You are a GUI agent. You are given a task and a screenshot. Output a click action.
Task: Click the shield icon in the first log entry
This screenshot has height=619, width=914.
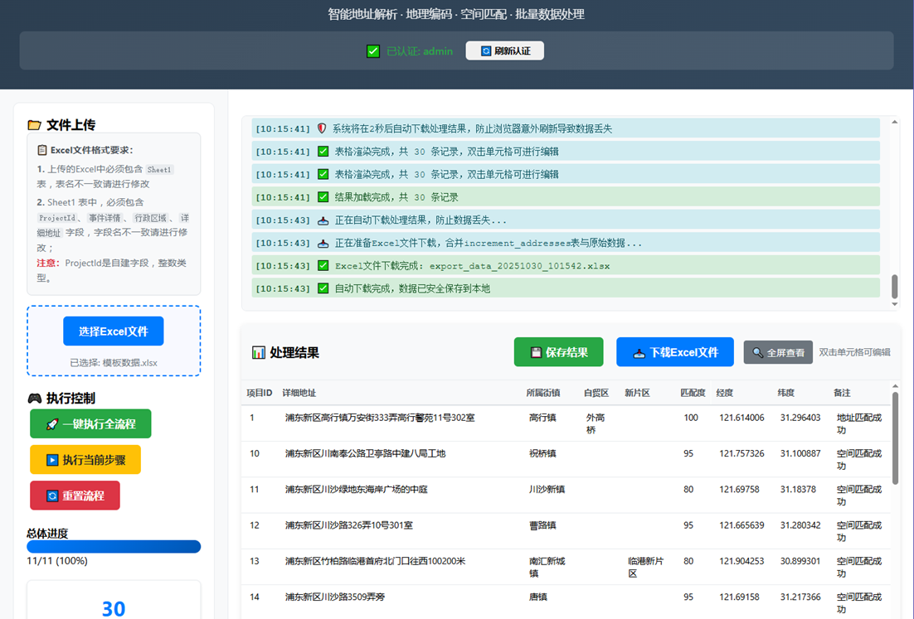[323, 128]
